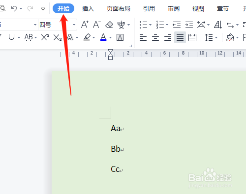Increase font size with A+ icon
Viewport: 246px width, 194px height.
click(x=85, y=25)
